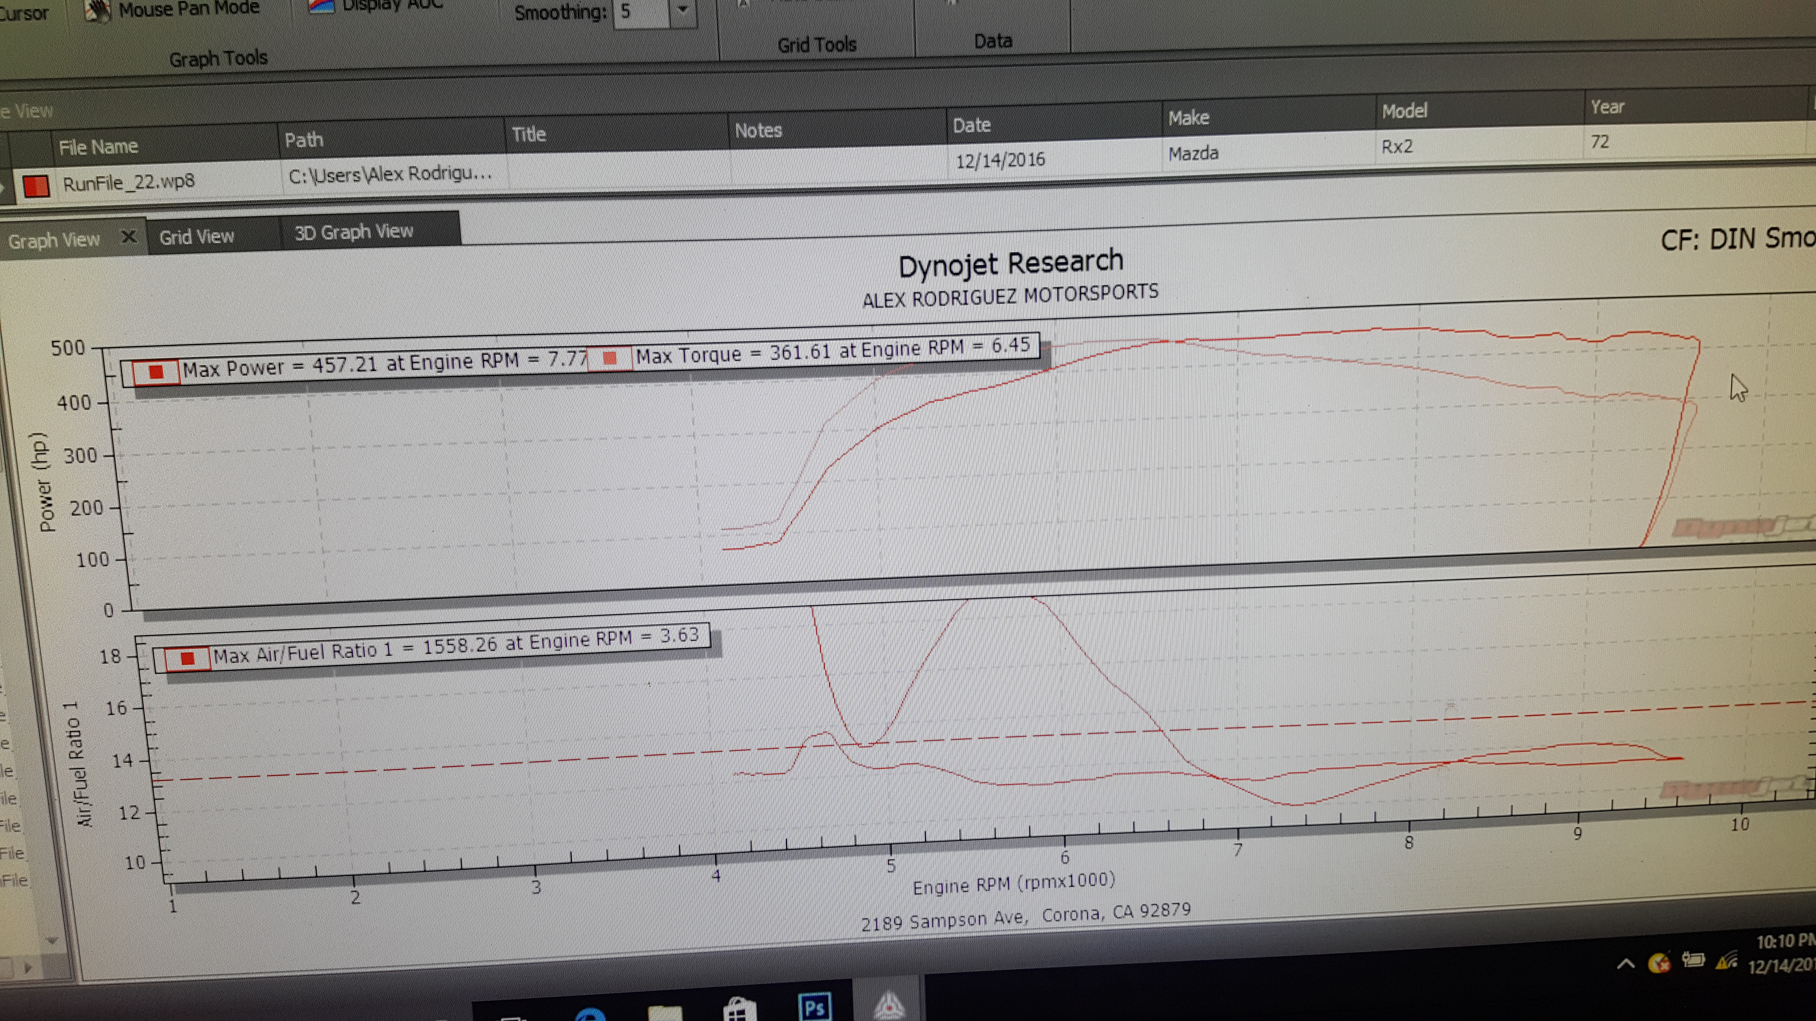Screen dimensions: 1816x1021
Task: Click RunFile_22.wp8 red color swatch
Action: 36,186
